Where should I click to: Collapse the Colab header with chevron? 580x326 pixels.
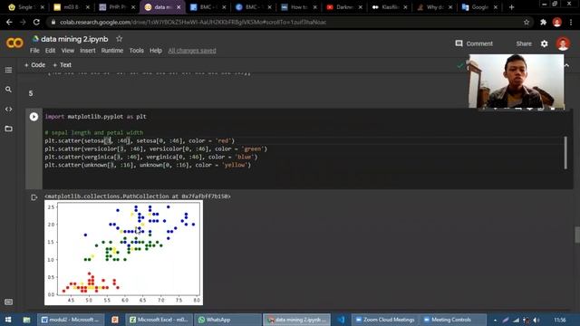566,65
